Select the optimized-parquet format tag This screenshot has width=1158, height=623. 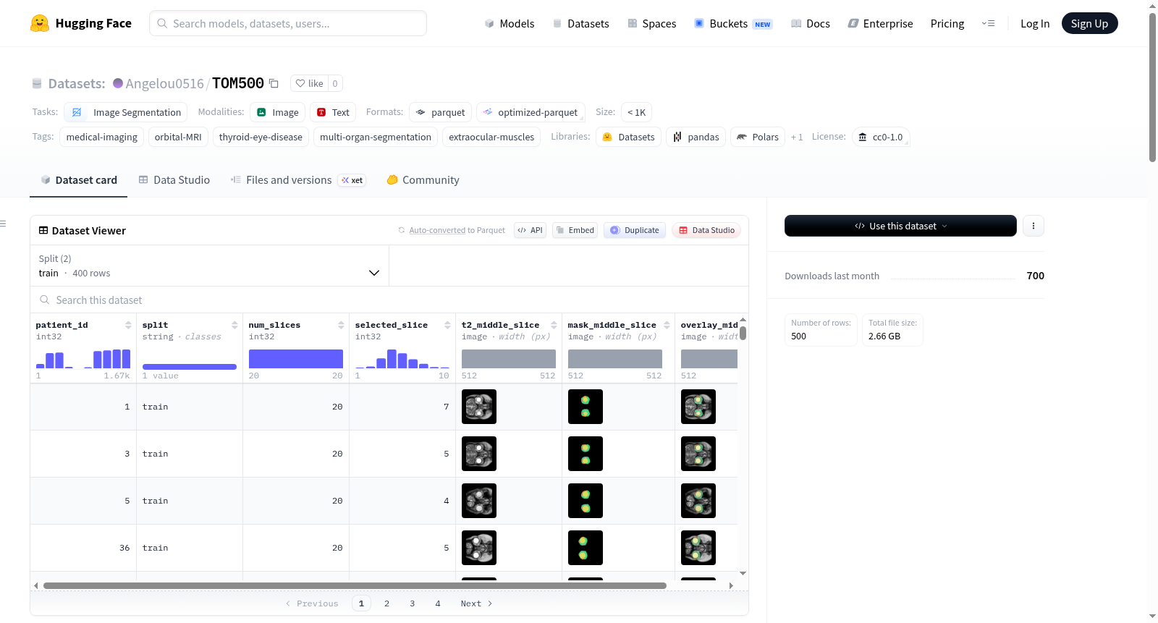tap(531, 112)
